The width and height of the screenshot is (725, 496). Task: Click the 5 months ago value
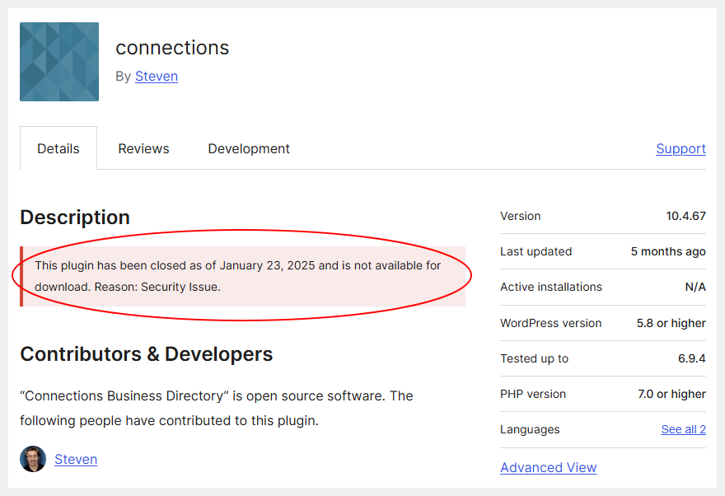pyautogui.click(x=668, y=251)
